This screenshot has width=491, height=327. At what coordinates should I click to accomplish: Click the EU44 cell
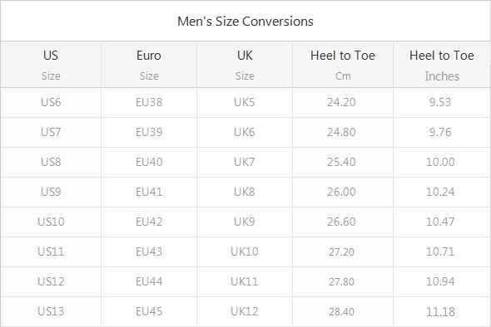pos(149,281)
